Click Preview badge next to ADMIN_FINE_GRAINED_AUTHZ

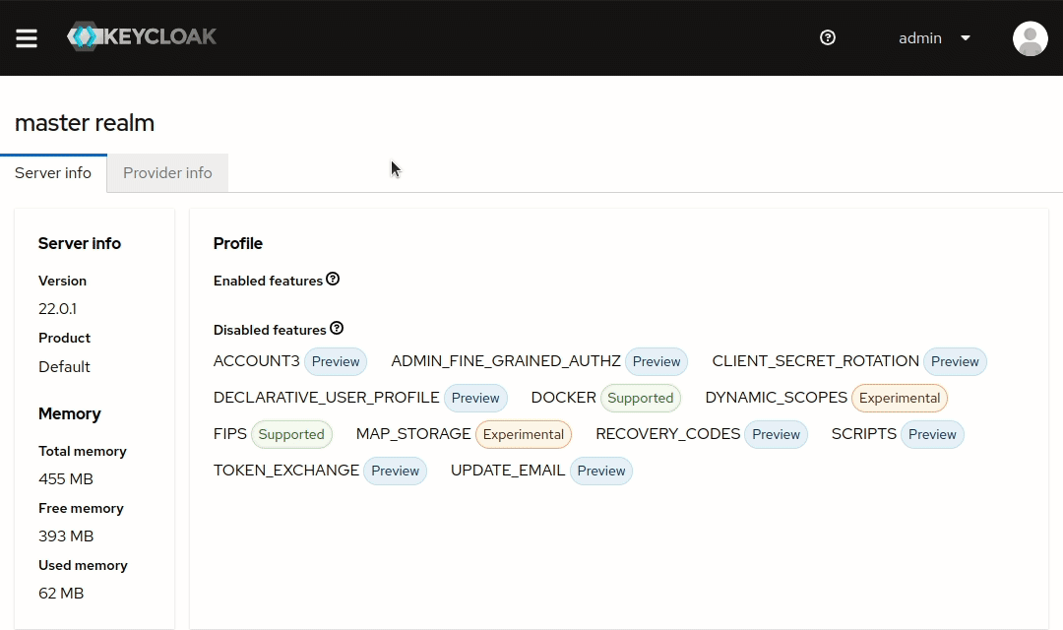[657, 361]
